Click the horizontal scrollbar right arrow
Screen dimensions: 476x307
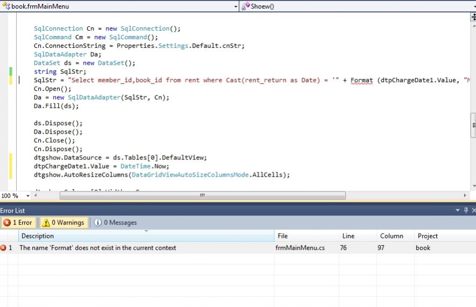[465, 196]
